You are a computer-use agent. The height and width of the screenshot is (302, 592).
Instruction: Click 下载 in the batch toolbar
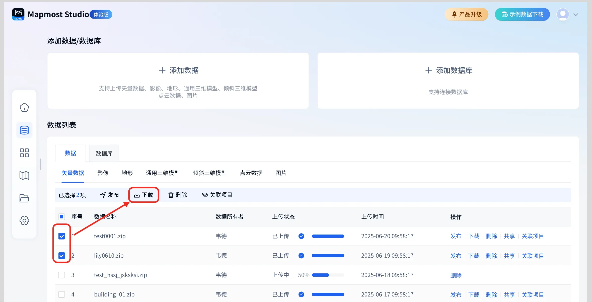point(144,195)
